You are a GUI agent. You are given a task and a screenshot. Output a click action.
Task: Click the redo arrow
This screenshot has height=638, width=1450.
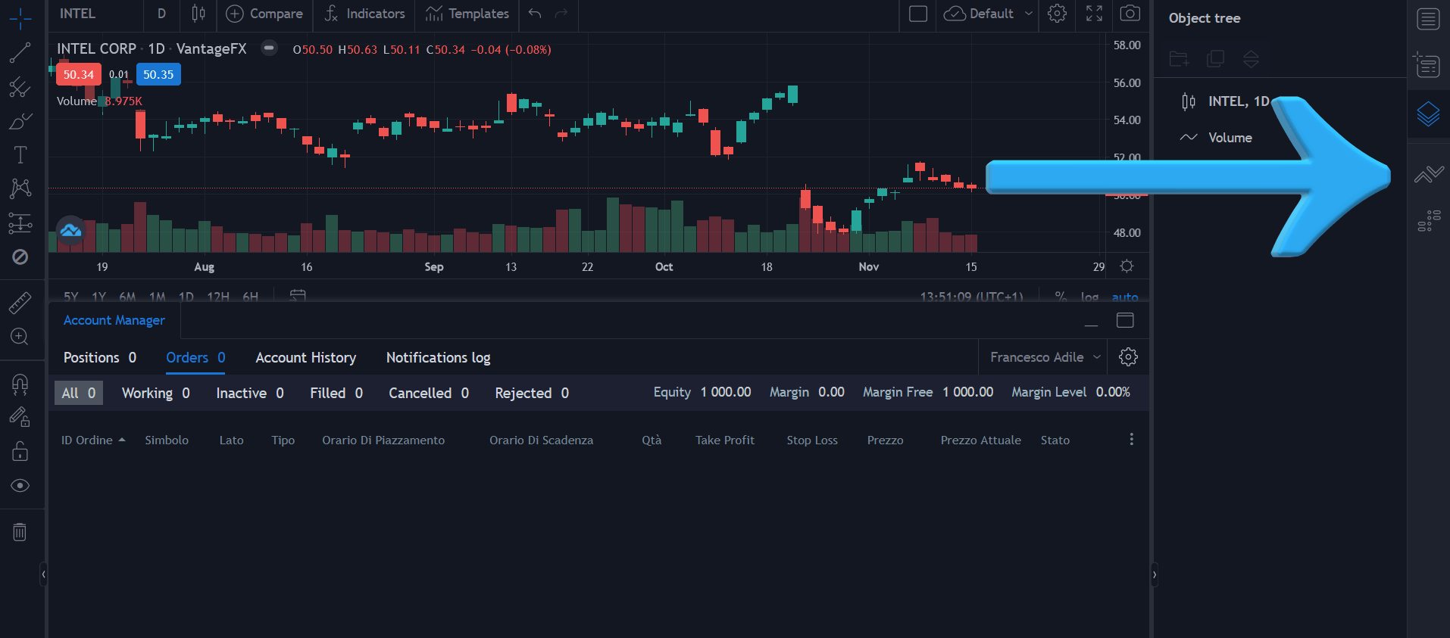(x=561, y=14)
